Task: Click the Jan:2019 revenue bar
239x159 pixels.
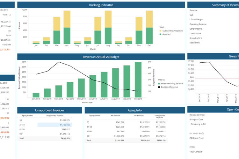Action: pos(36,95)
